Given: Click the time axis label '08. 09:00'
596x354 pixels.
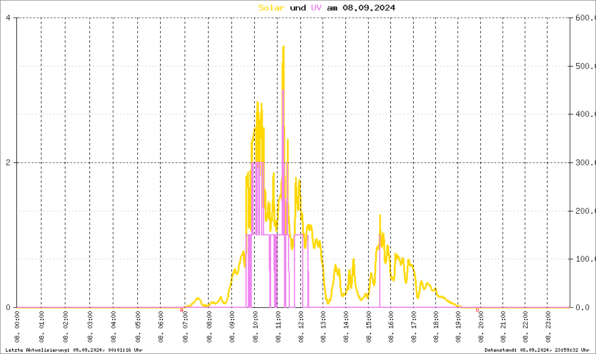Looking at the screenshot, I should [x=232, y=327].
